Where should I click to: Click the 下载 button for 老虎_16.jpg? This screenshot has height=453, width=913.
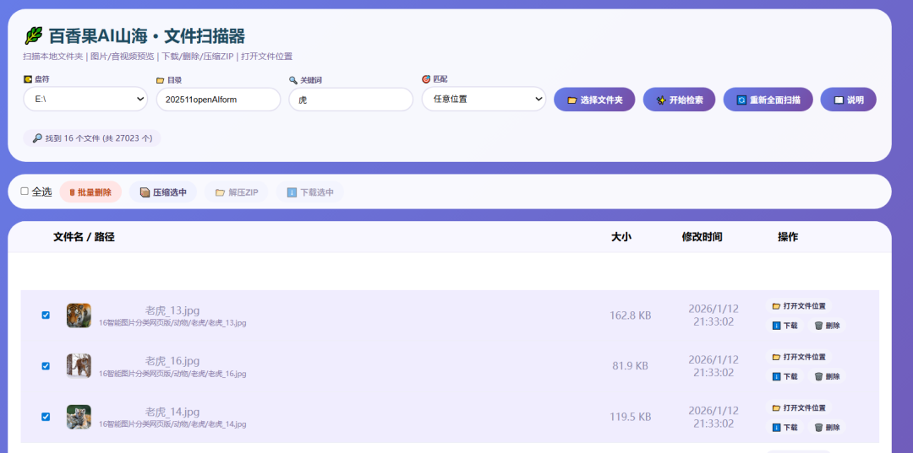tap(785, 376)
